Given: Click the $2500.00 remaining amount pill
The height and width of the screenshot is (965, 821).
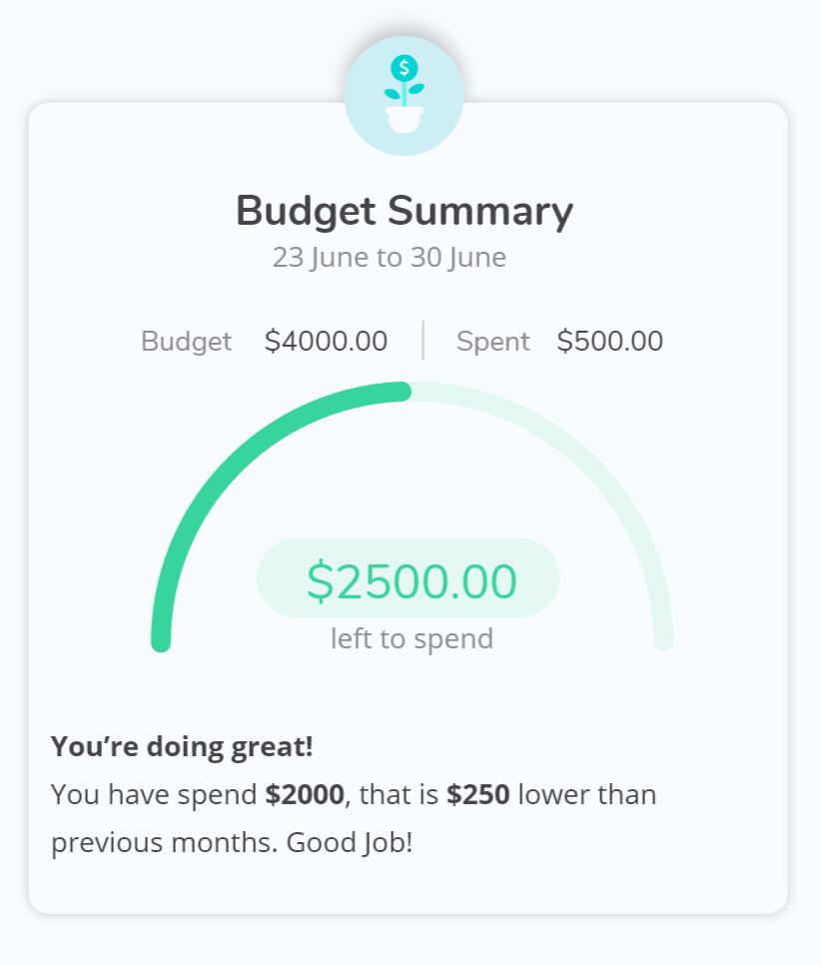Looking at the screenshot, I should coord(409,579).
